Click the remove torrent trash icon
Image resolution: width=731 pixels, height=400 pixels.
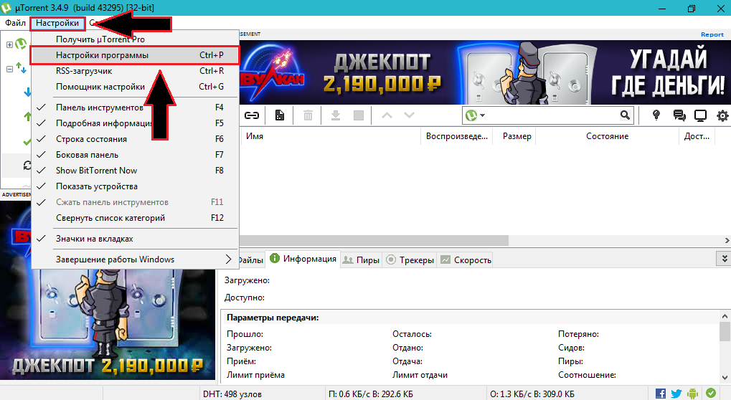[308, 115]
